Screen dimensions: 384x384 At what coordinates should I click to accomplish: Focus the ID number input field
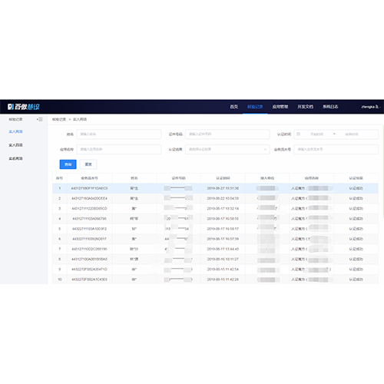tap(227, 134)
